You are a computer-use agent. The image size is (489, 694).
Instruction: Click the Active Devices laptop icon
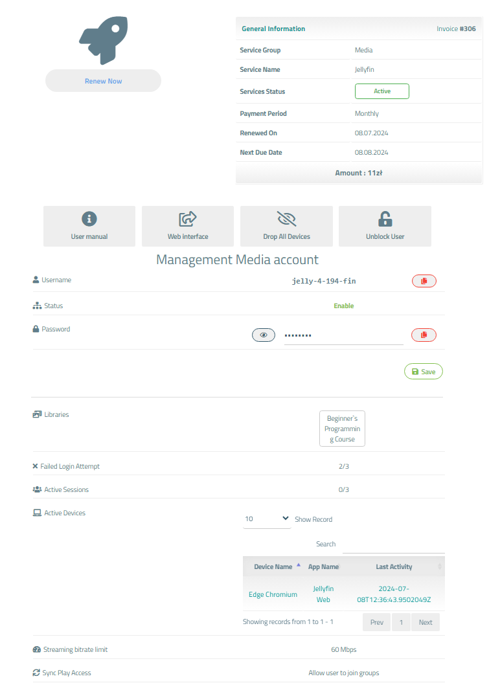tap(37, 513)
